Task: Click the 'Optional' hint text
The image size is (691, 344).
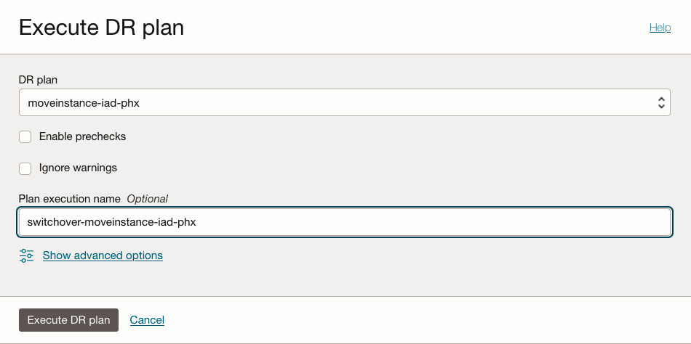Action: (148, 198)
